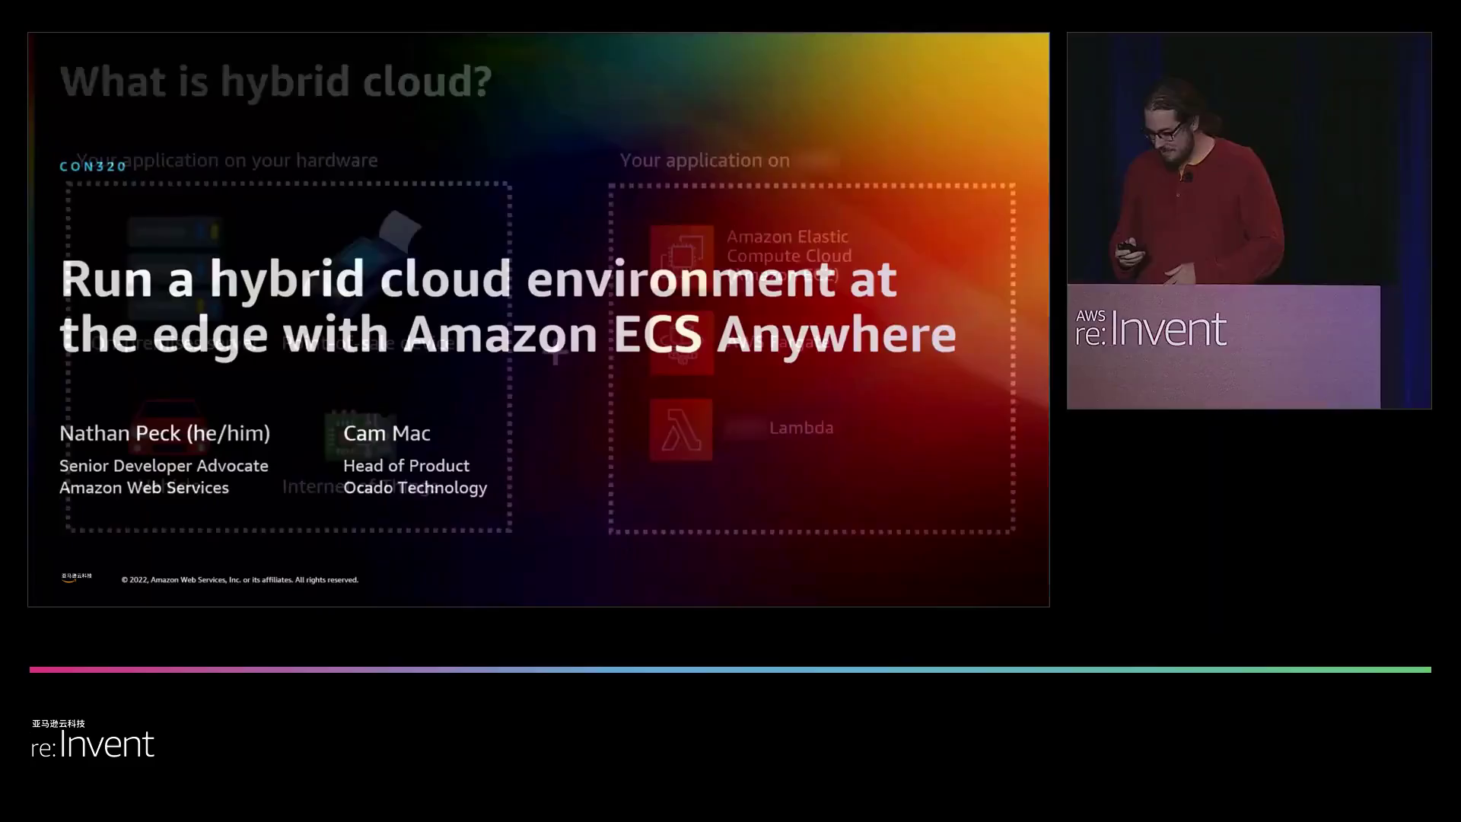Click the 'Lambda' label text
1461x822 pixels.
801,428
